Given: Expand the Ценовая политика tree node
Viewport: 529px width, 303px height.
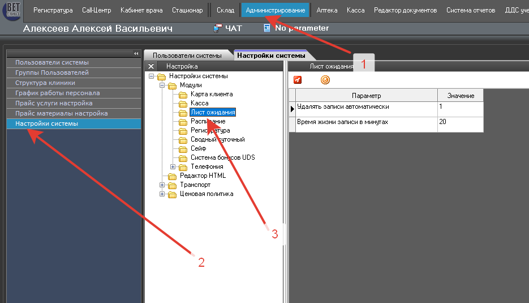Looking at the screenshot, I should 162,194.
